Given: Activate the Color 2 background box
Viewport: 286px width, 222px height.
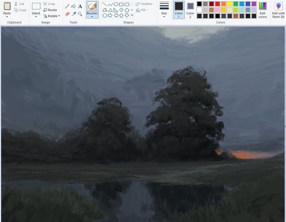Looking at the screenshot, I should tap(190, 11).
